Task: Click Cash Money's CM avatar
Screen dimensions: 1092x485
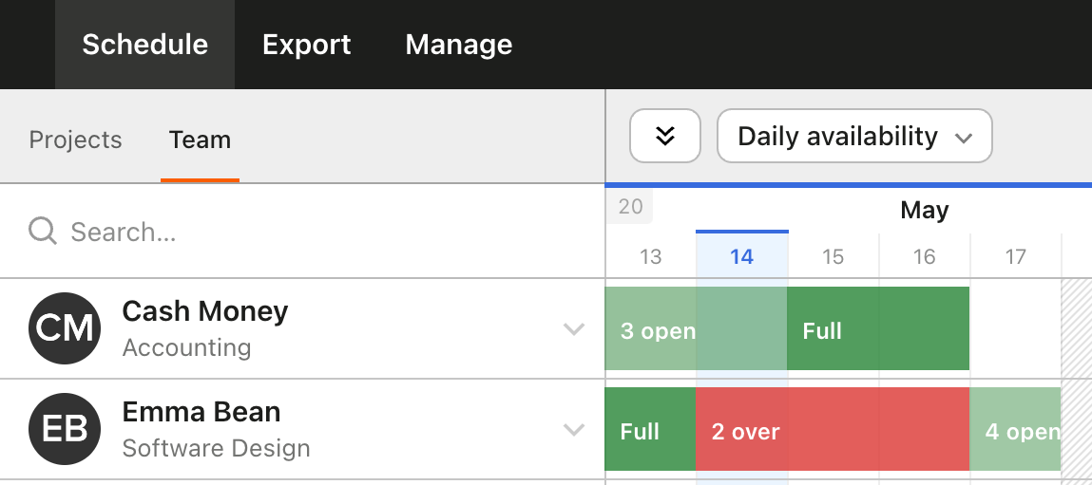Action: [x=65, y=328]
